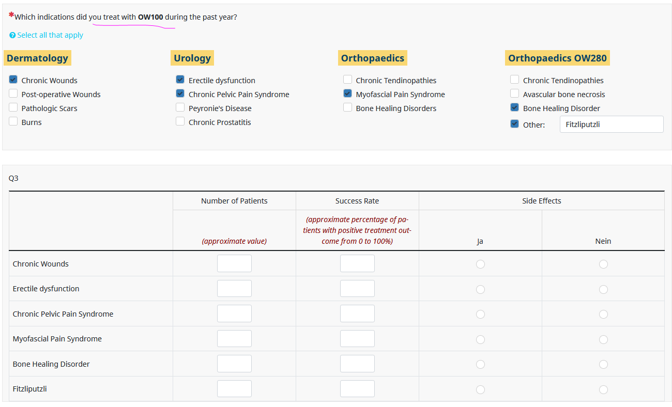Click Number of Patients field for Bone Healing Disorder

click(x=234, y=364)
